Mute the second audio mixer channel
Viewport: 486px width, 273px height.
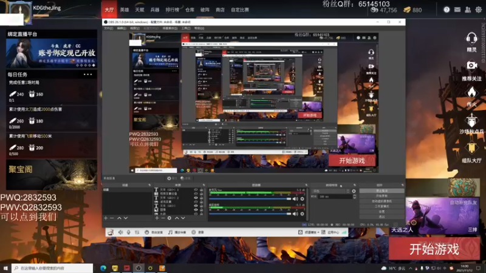pyautogui.click(x=295, y=214)
